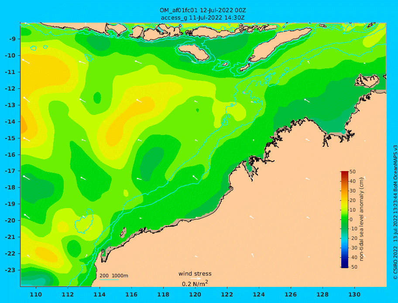Click the title text 'OM_af01fc01 12-Jul-2022 00Z'

[x=202, y=10]
